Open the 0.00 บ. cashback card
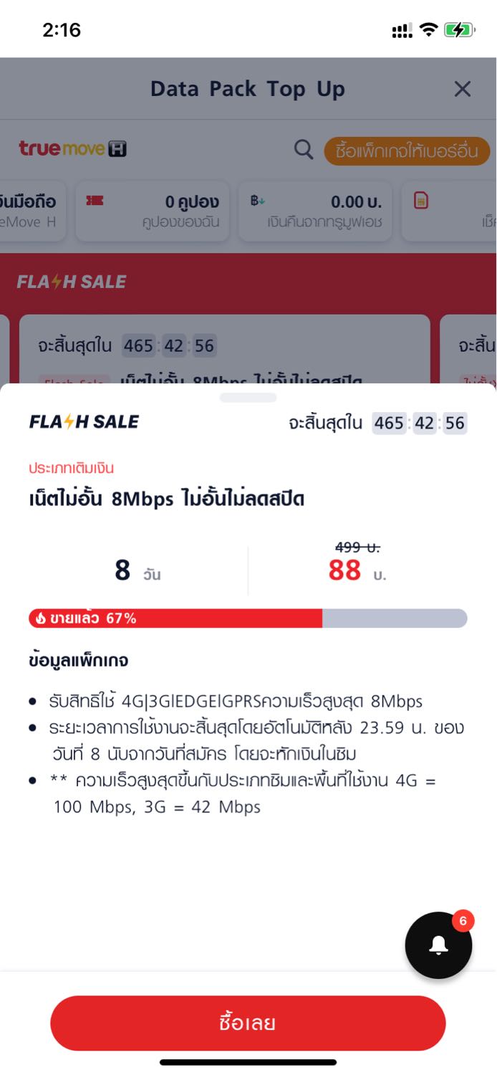This screenshot has height=1075, width=497. click(x=316, y=211)
